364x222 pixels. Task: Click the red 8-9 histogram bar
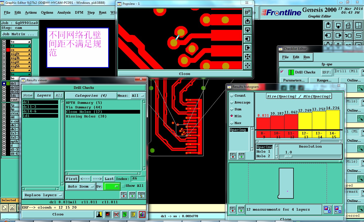click(263, 124)
